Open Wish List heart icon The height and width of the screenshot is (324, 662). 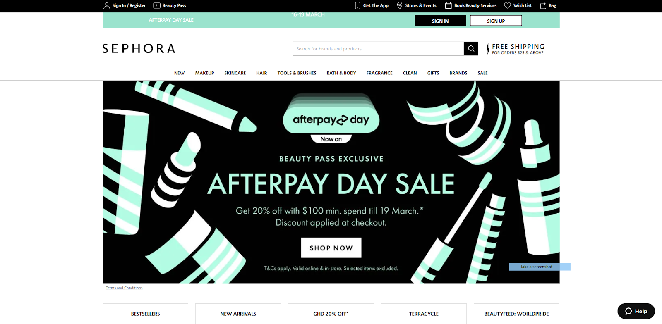click(x=507, y=5)
